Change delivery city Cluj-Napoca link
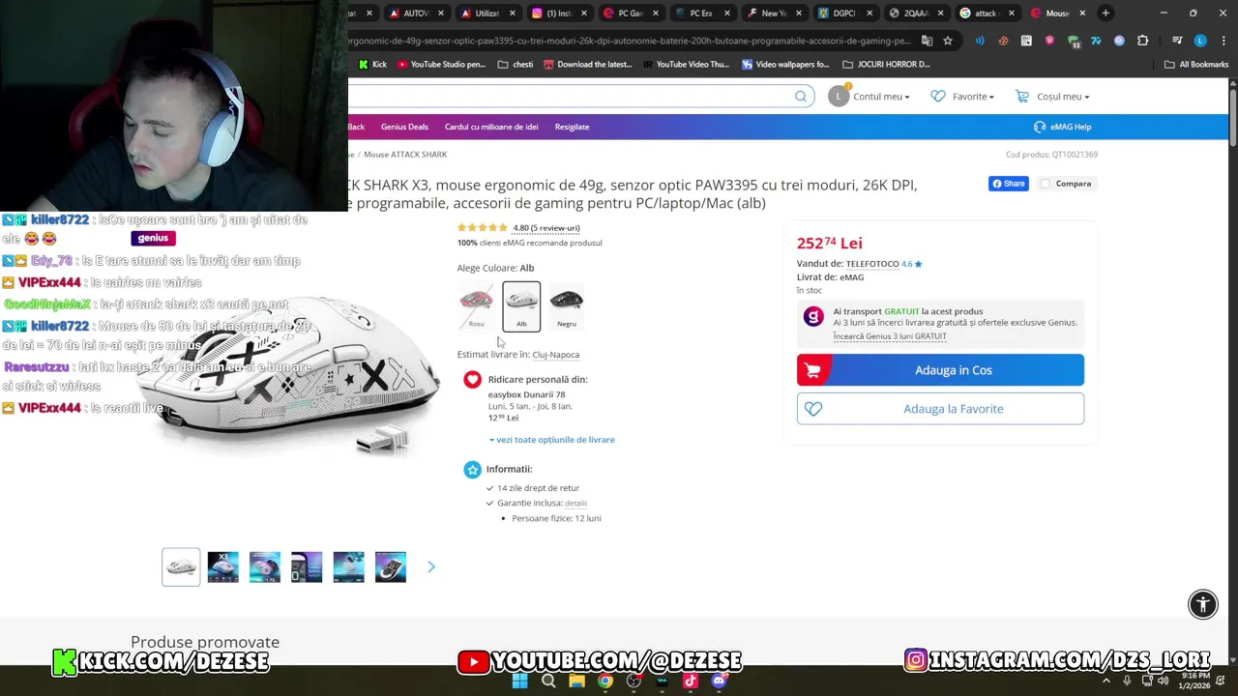 point(556,355)
